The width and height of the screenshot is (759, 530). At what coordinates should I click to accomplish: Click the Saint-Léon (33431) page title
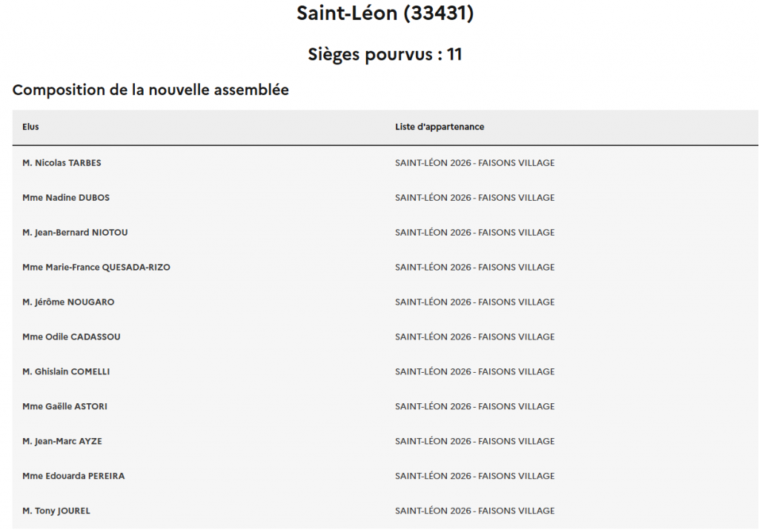coord(385,13)
